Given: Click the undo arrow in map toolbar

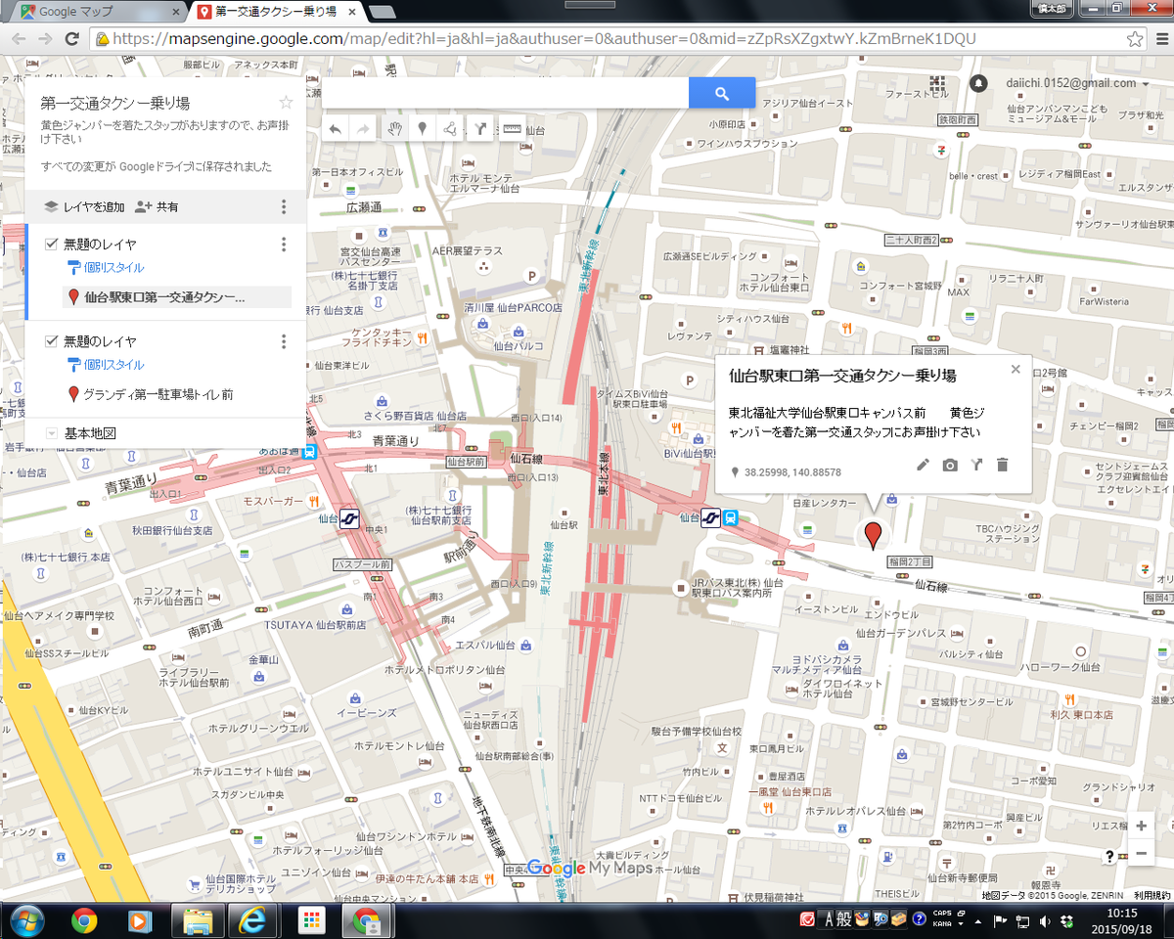Looking at the screenshot, I should coord(336,129).
